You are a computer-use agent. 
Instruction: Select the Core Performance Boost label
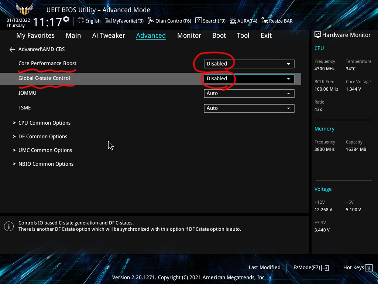pos(47,63)
